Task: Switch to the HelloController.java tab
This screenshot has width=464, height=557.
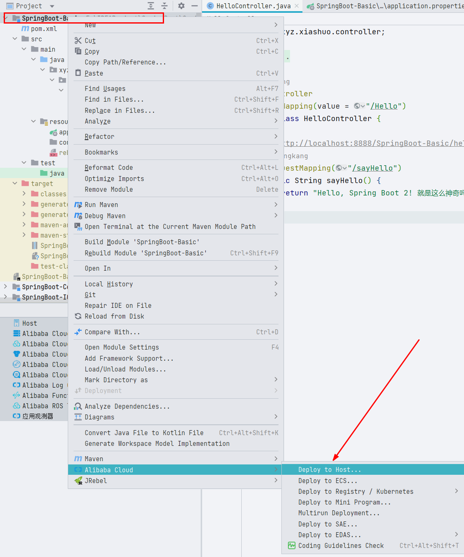Action: click(x=253, y=6)
